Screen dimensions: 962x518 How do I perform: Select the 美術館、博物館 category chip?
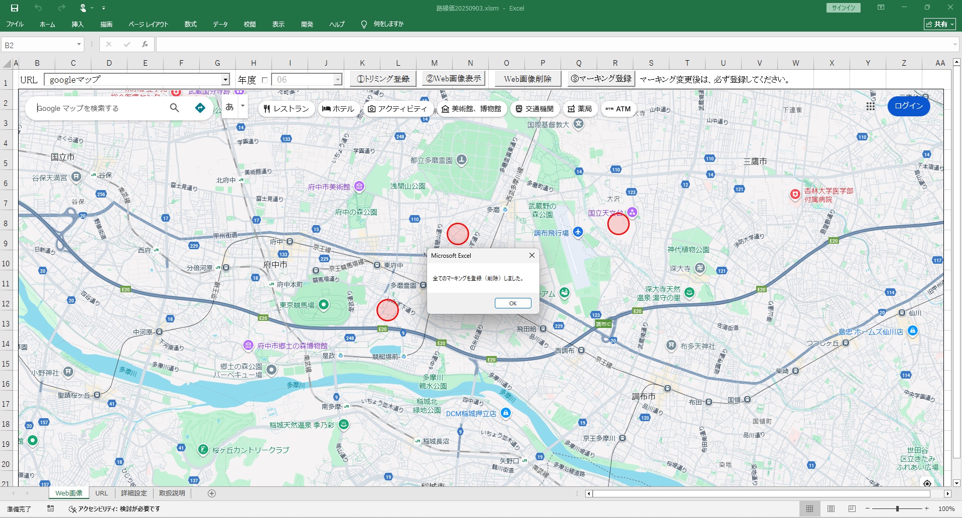(x=472, y=109)
